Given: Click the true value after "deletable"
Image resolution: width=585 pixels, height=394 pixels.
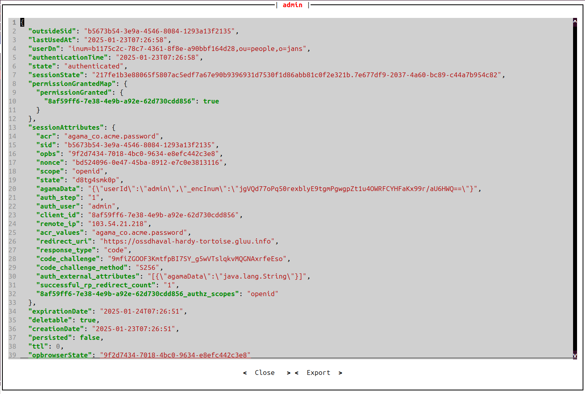Looking at the screenshot, I should point(87,320).
